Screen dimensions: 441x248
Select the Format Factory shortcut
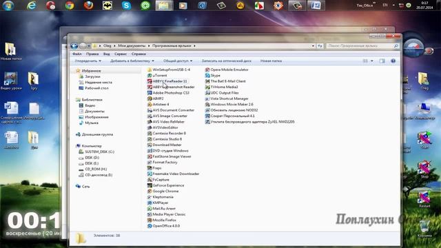(x=163, y=163)
